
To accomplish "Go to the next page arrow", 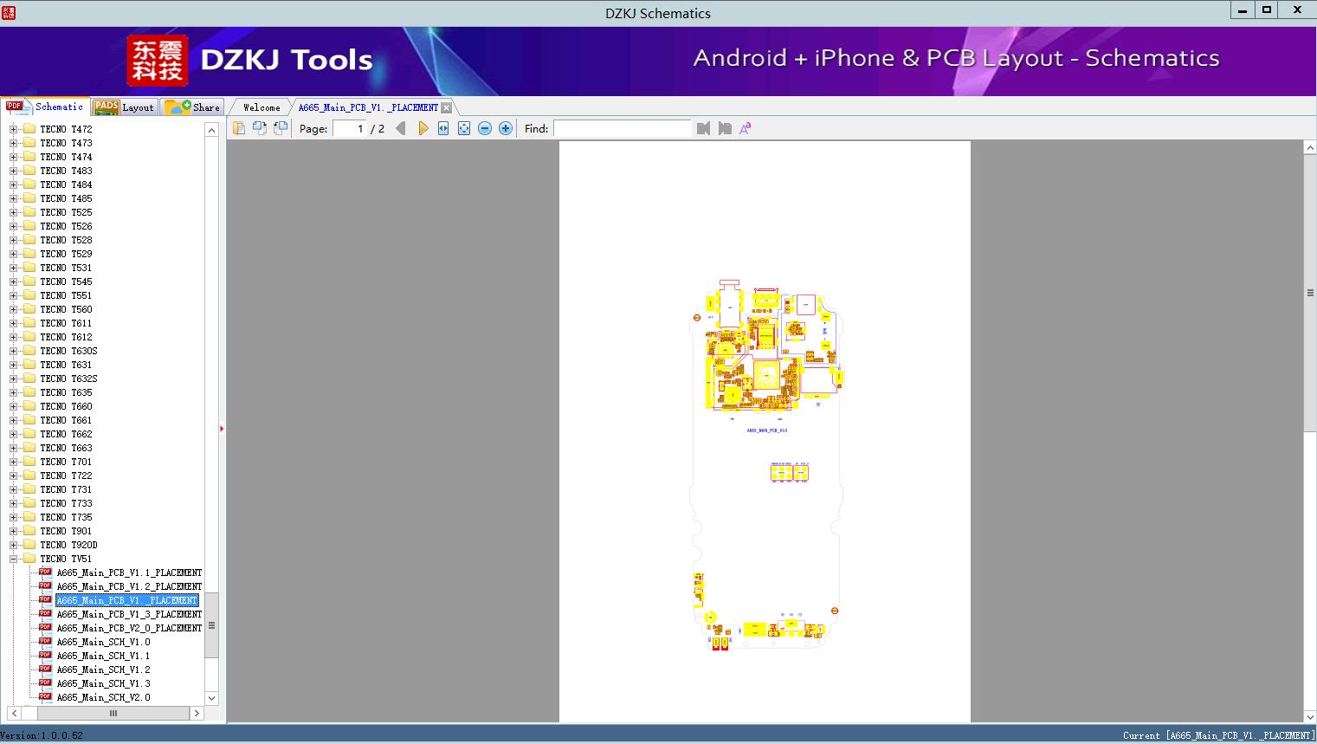I will pyautogui.click(x=423, y=128).
